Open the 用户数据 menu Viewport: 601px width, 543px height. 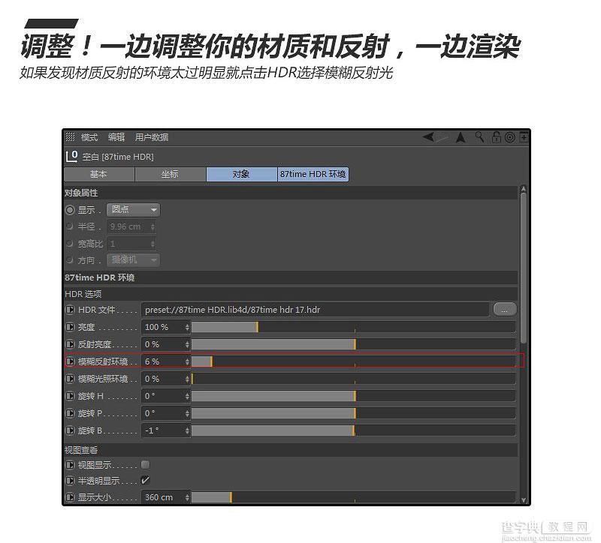click(x=152, y=137)
